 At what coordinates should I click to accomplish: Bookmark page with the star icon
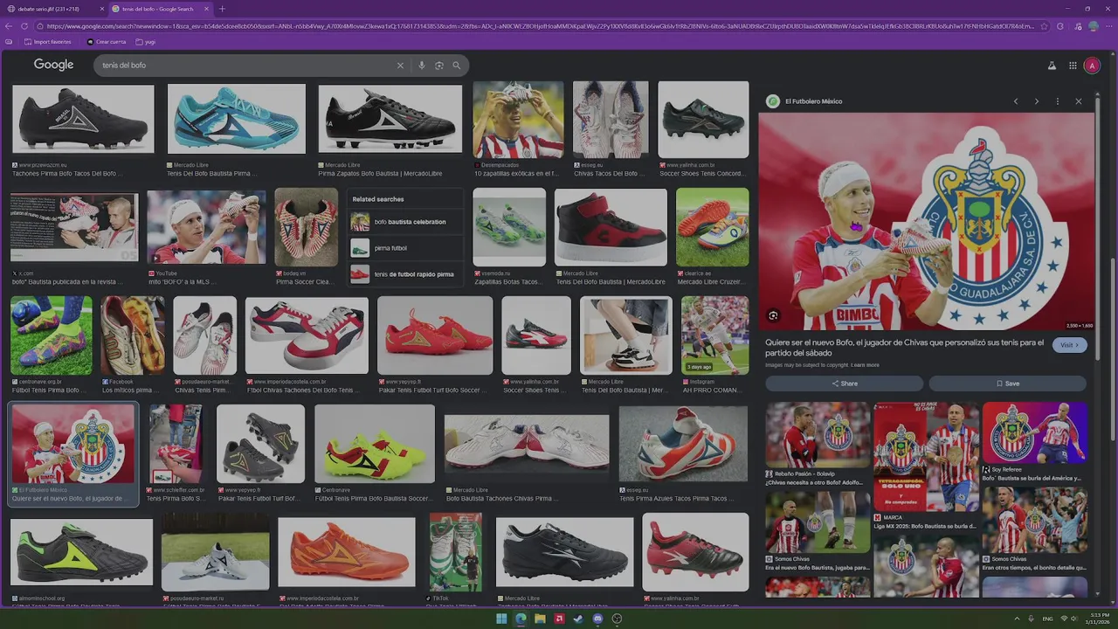click(x=1042, y=26)
